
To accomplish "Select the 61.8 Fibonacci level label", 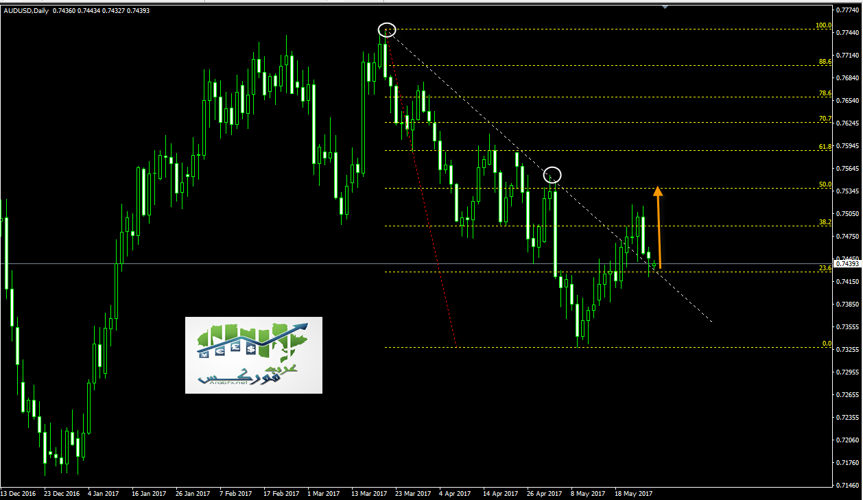I will (825, 147).
